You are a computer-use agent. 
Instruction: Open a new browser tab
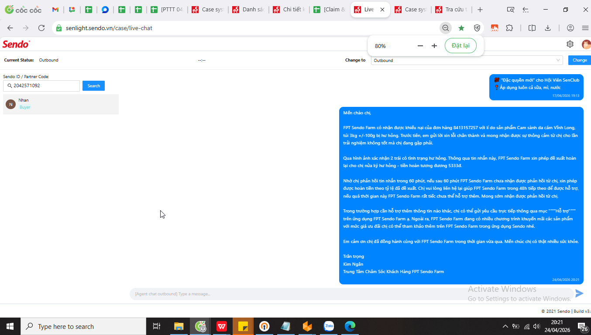480,10
